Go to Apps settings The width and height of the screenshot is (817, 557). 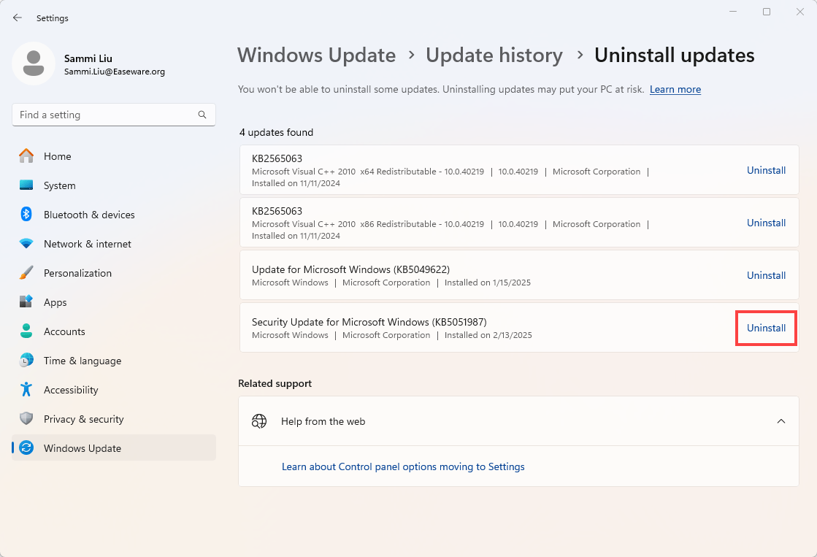click(x=55, y=302)
